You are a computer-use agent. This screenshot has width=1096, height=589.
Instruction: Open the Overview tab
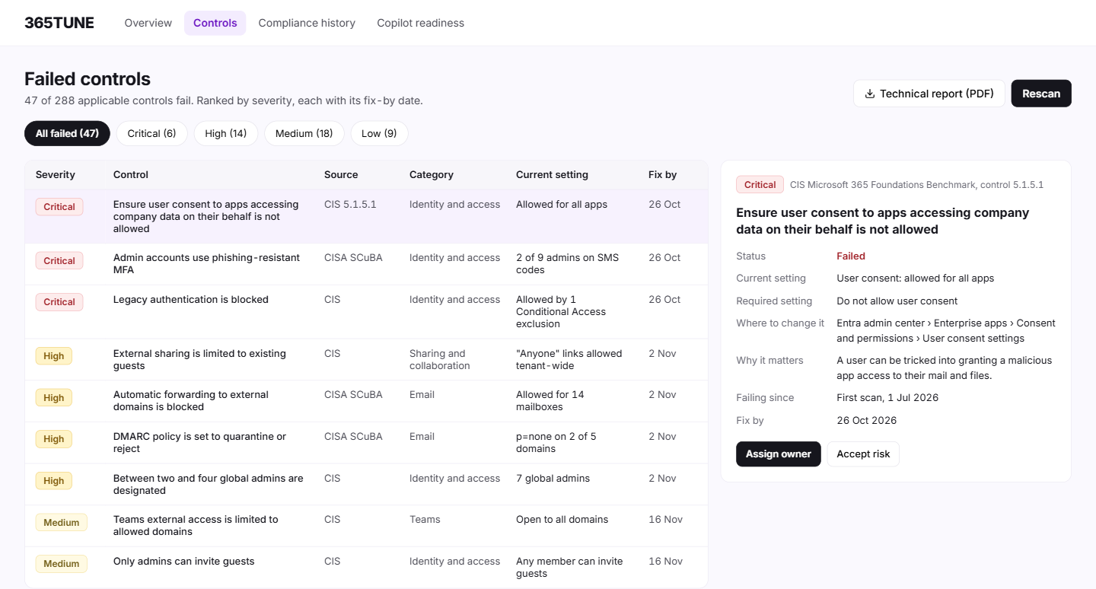coord(148,23)
